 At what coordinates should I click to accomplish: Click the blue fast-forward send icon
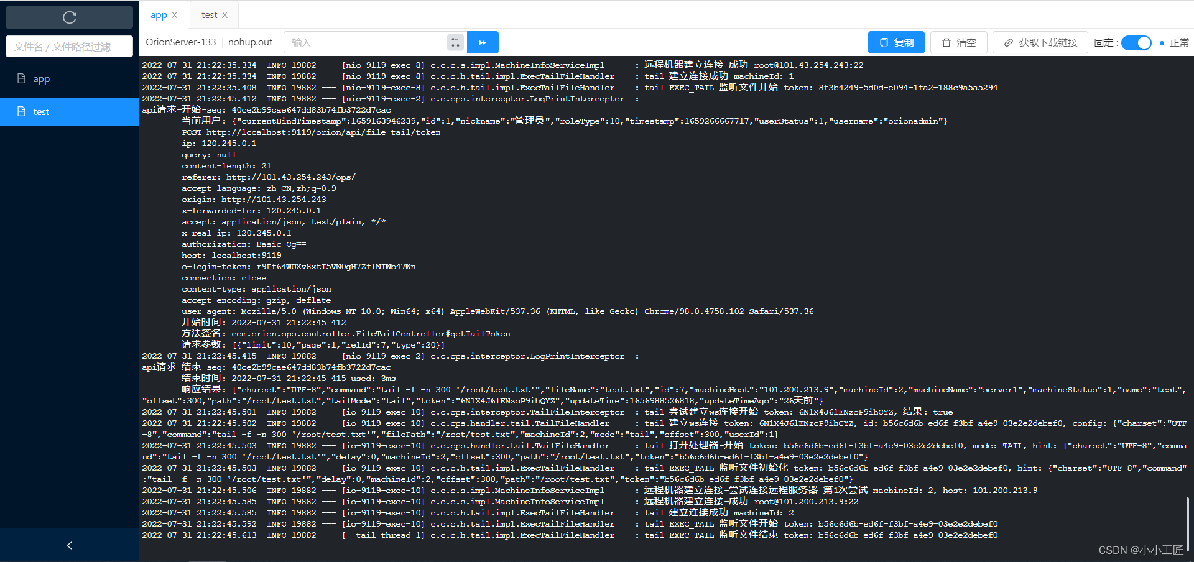[483, 42]
